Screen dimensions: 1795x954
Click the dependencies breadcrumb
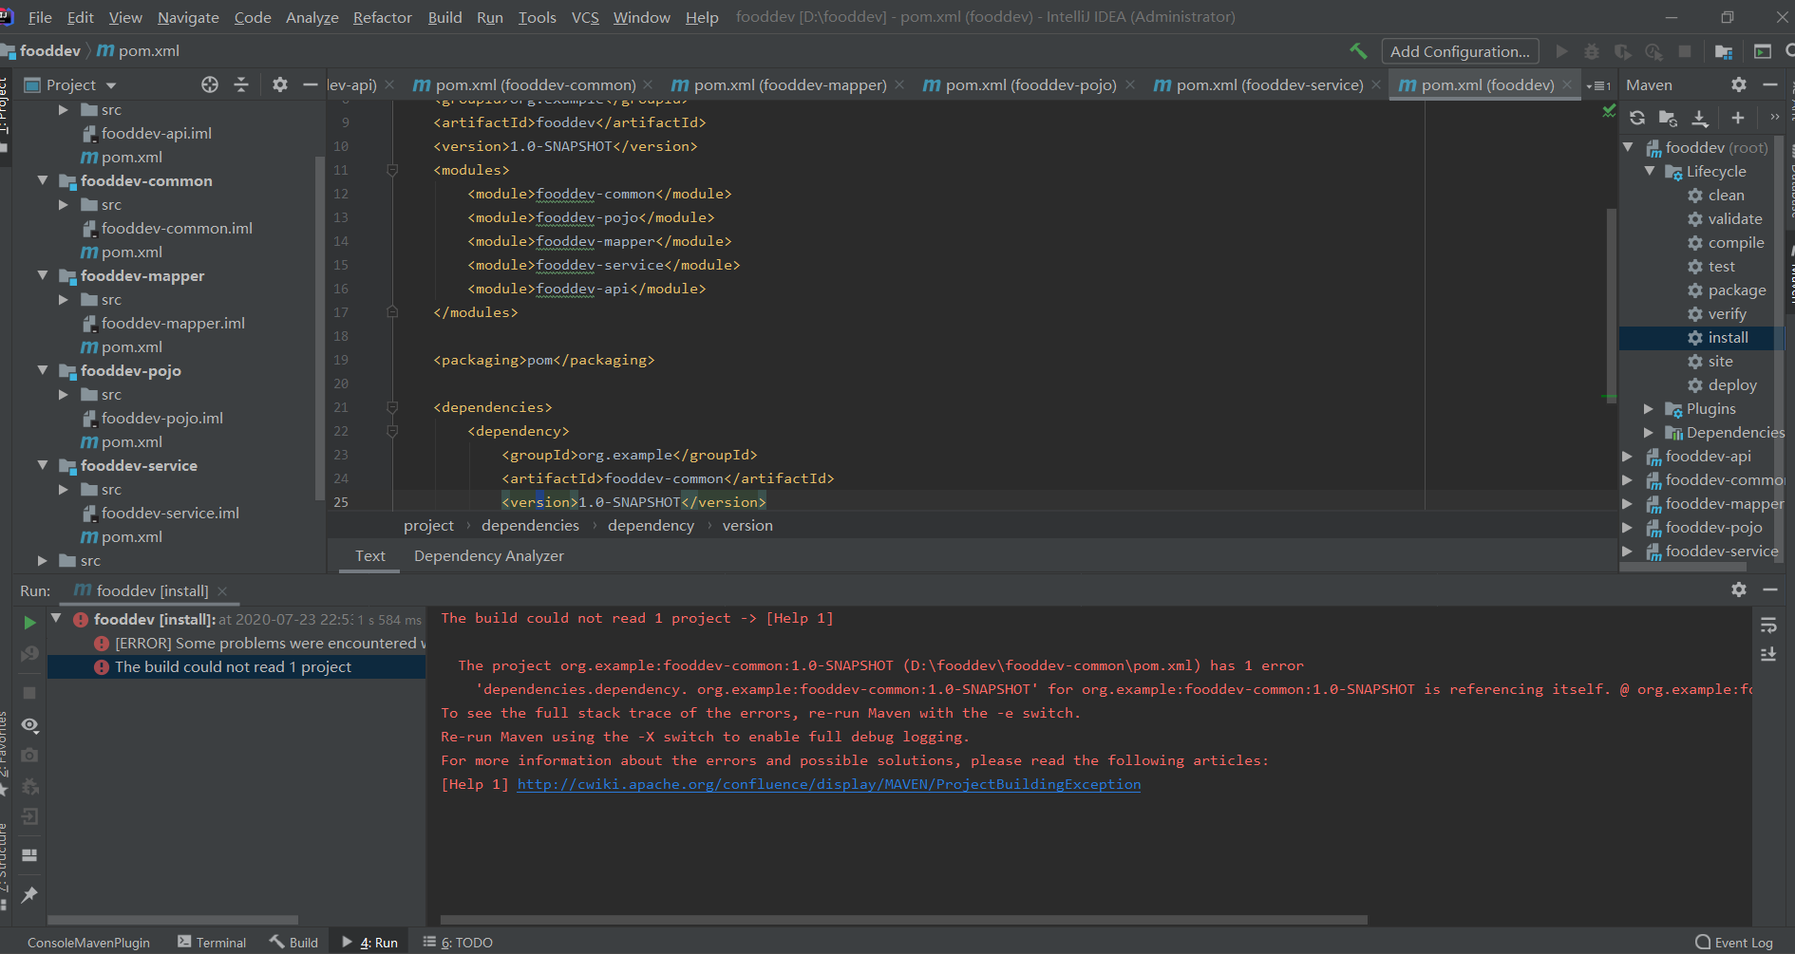click(530, 525)
